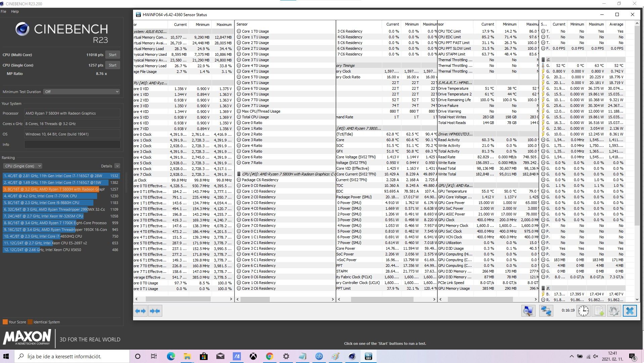Screen dimensions: 644x363
Task: Click the Windows taskbar search box
Action: [x=71, y=356]
